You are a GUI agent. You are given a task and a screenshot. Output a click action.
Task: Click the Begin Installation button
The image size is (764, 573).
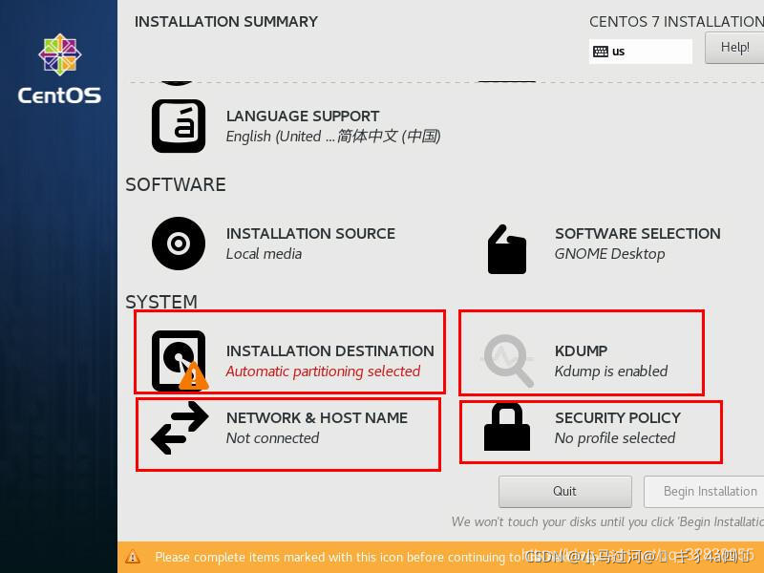[x=704, y=492]
